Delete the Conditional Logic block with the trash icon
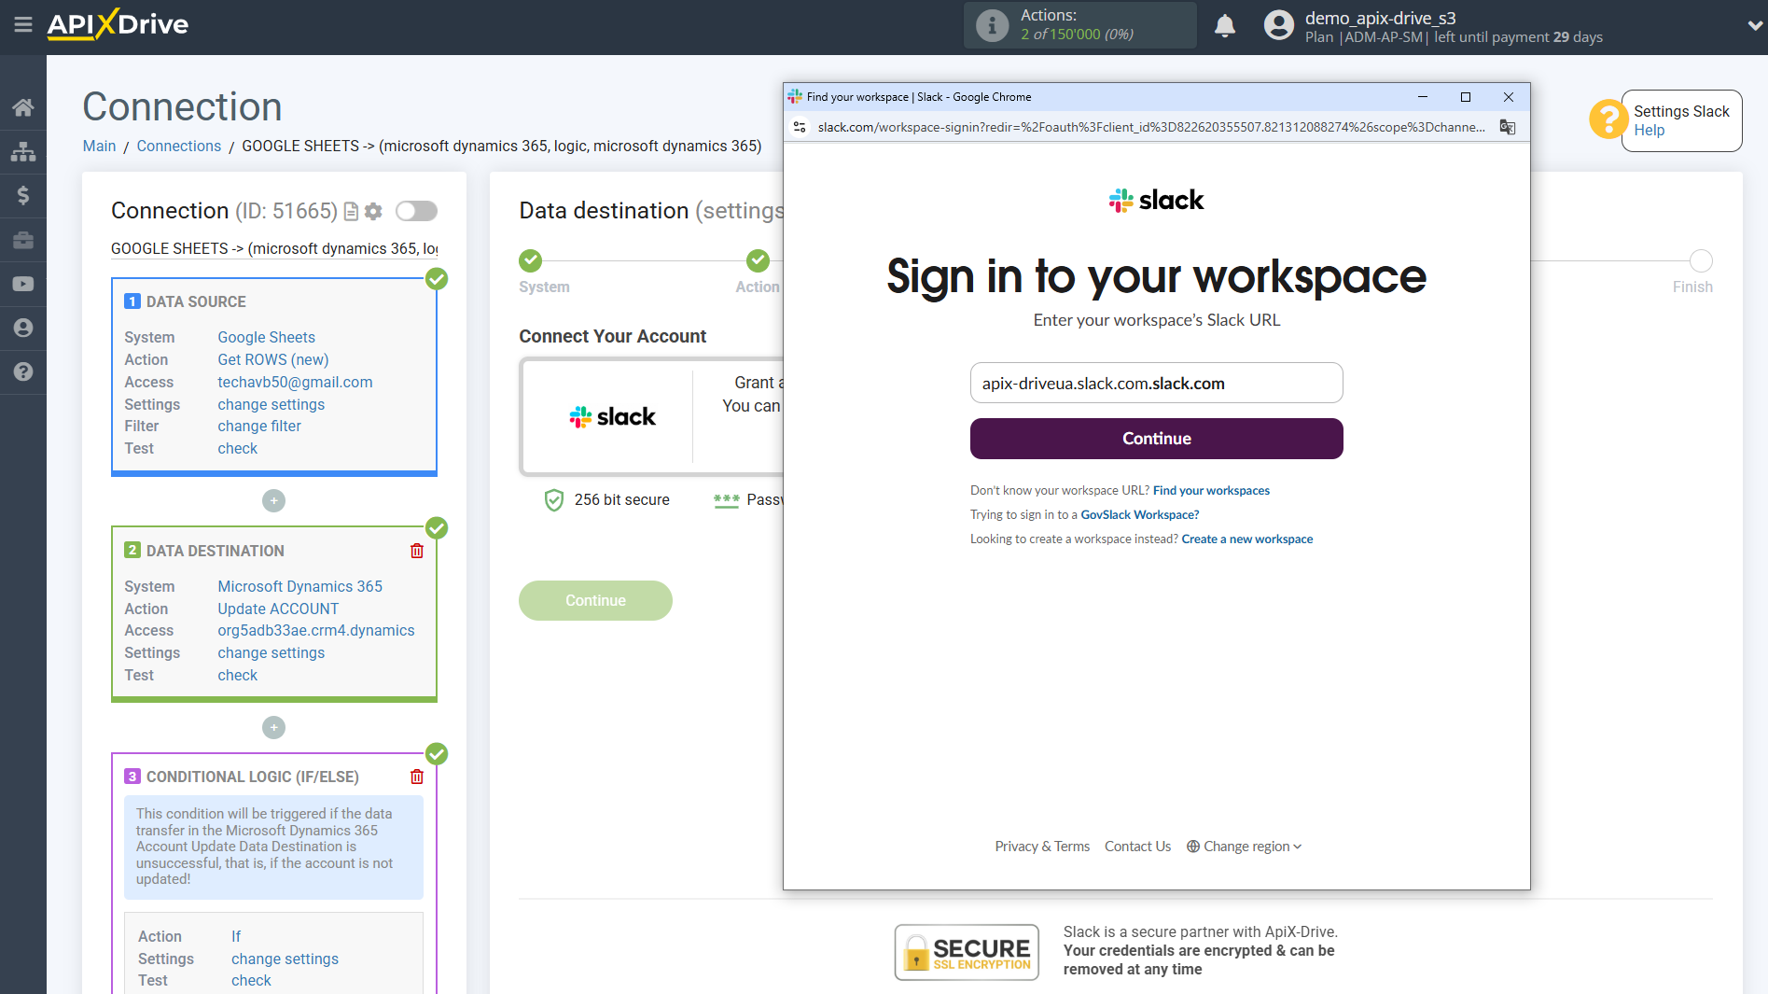1768x994 pixels. [417, 777]
